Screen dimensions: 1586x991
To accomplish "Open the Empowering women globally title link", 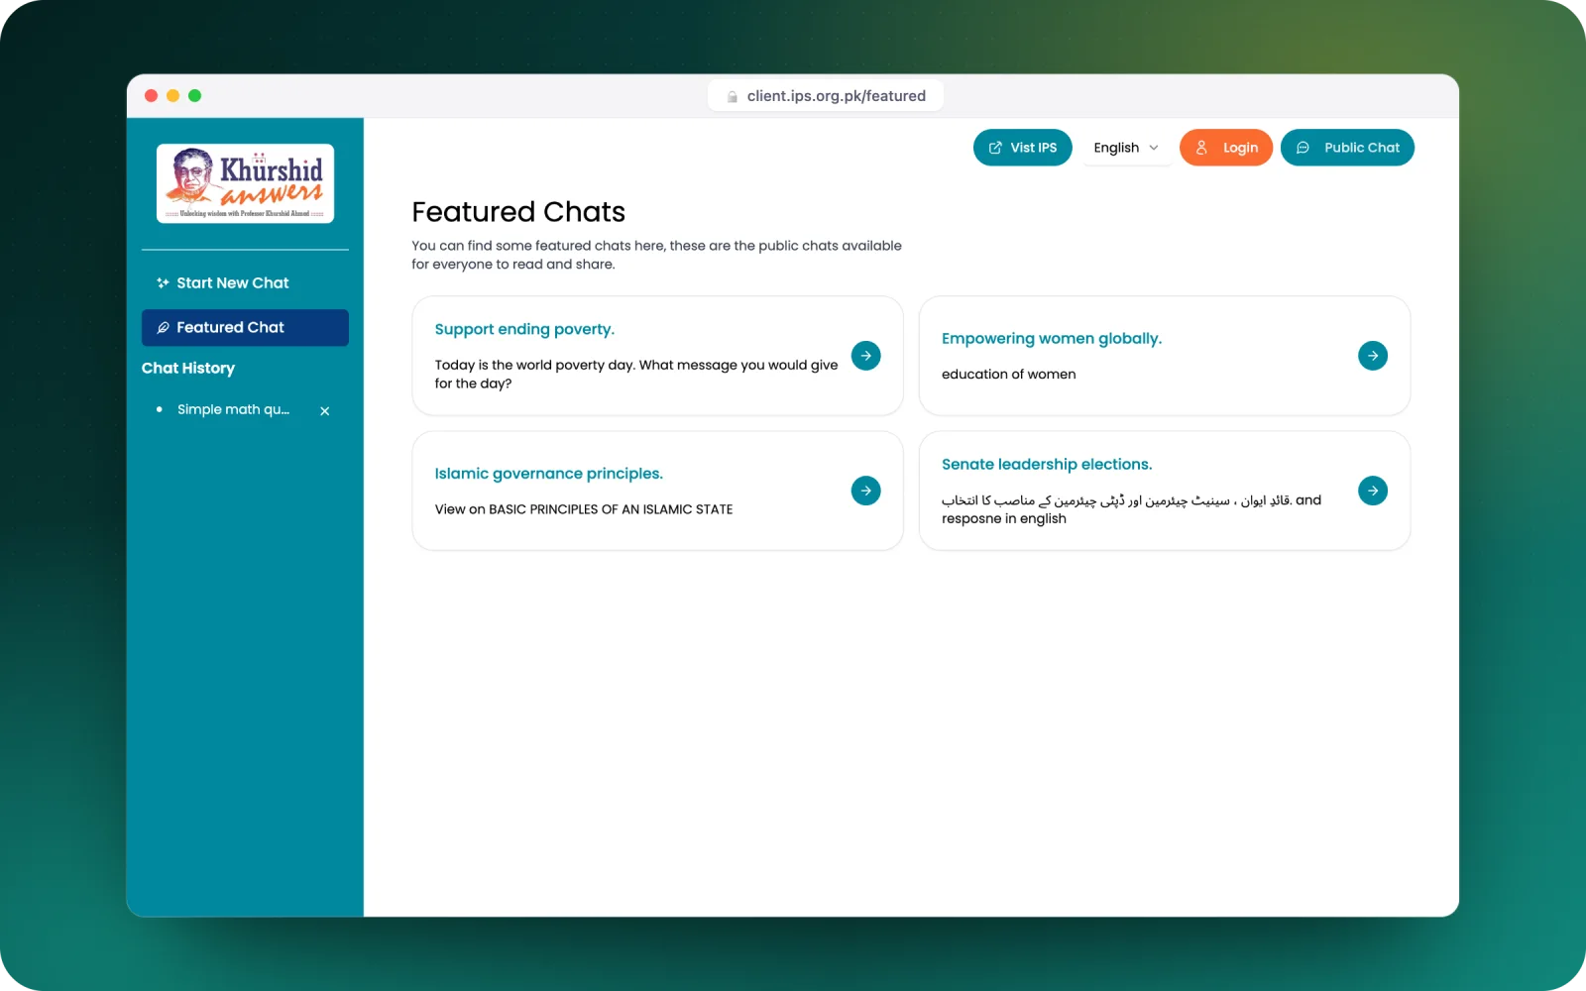I will click(x=1052, y=338).
